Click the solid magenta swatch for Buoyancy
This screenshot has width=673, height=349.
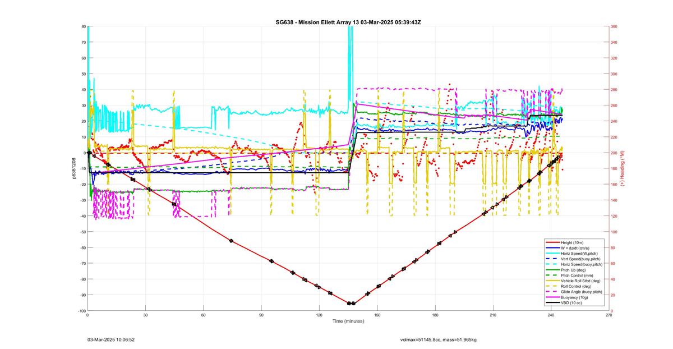coord(552,297)
